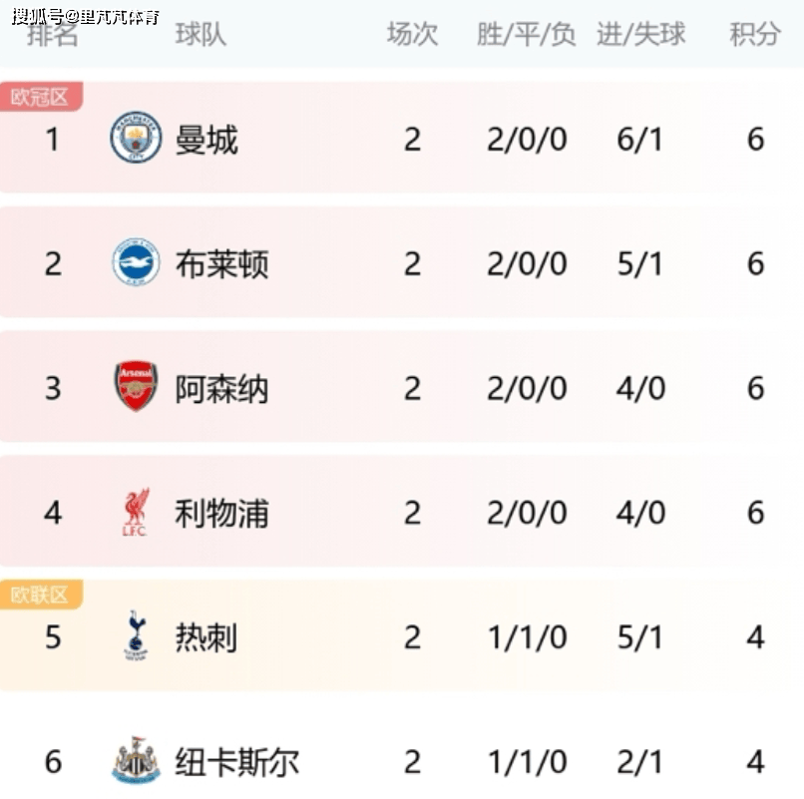This screenshot has width=804, height=799.
Task: Click the 排名 column header
Action: tap(52, 34)
